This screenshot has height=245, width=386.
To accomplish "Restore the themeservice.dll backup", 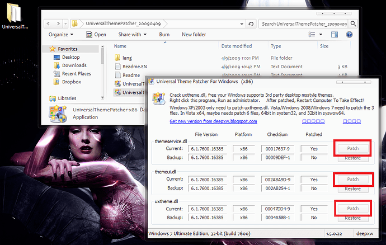I will [x=353, y=158].
